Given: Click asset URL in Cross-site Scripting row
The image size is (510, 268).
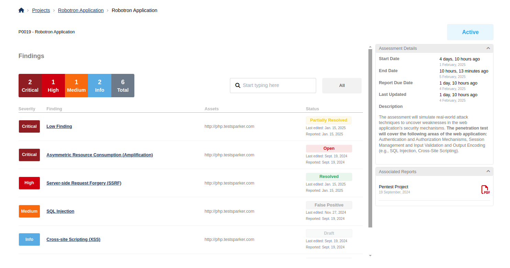Looking at the screenshot, I should [229, 239].
